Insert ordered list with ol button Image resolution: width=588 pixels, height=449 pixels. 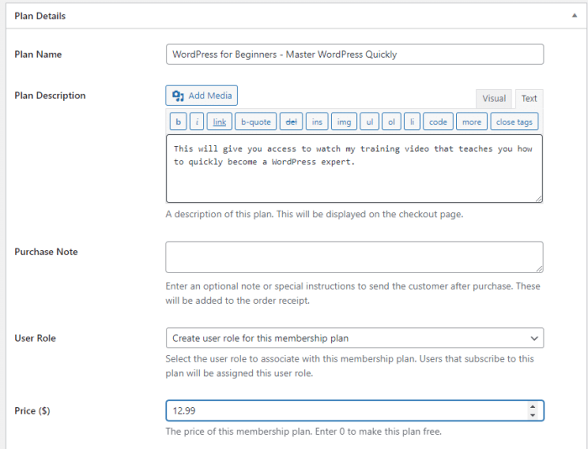click(x=391, y=122)
